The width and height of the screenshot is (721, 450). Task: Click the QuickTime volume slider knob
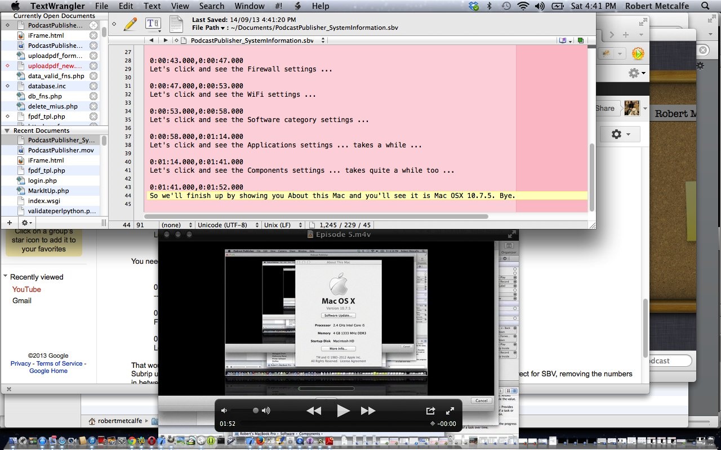coord(256,411)
